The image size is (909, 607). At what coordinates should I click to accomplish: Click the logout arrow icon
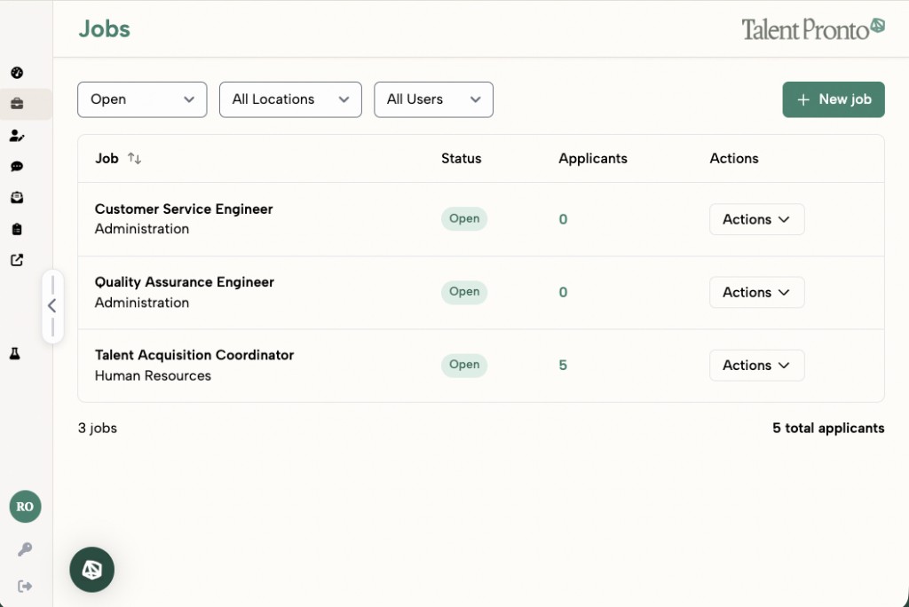24,586
